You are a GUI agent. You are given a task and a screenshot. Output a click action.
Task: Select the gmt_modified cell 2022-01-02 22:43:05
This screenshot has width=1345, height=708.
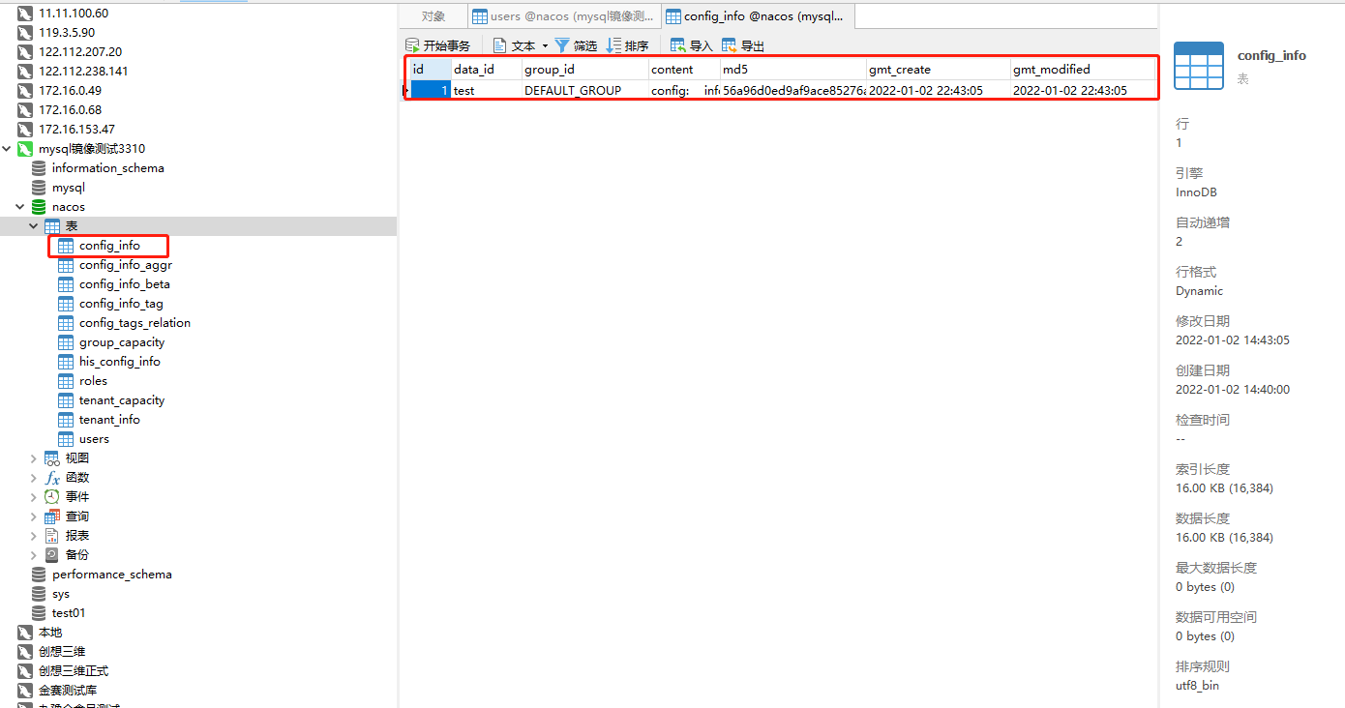click(x=1083, y=90)
